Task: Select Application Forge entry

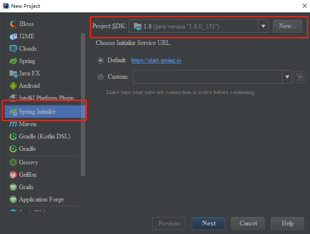Action: pyautogui.click(x=43, y=199)
